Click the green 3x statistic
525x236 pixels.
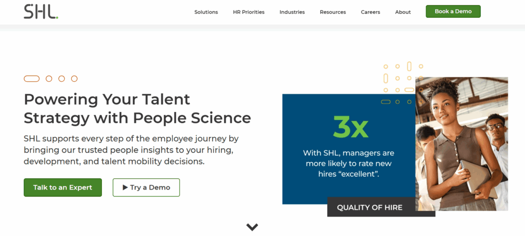click(350, 126)
